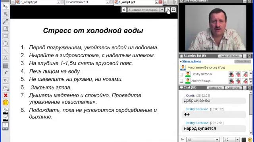
Task: Toggle webcam permission for Andrey Shavyr
Action: pyautogui.click(x=231, y=81)
